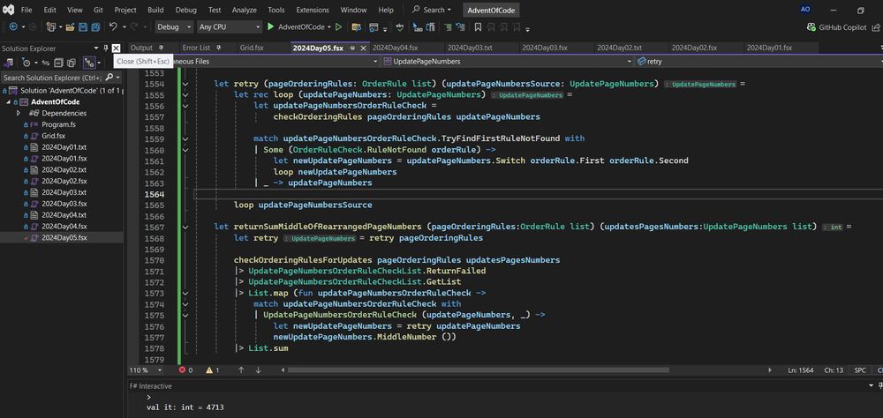Click the Ln: 1564 status indicator

click(802, 370)
